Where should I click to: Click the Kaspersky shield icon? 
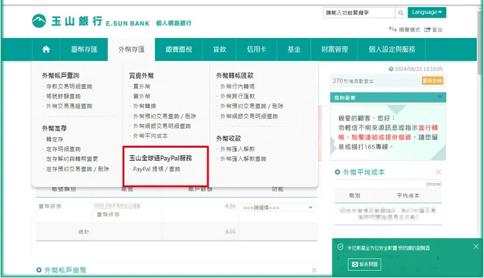[x=340, y=247]
